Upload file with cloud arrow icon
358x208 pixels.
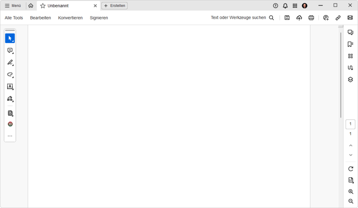299,18
